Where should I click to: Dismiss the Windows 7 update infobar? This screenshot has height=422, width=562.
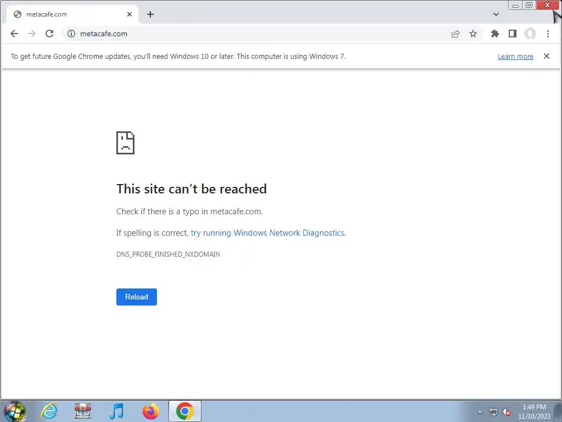(x=547, y=56)
